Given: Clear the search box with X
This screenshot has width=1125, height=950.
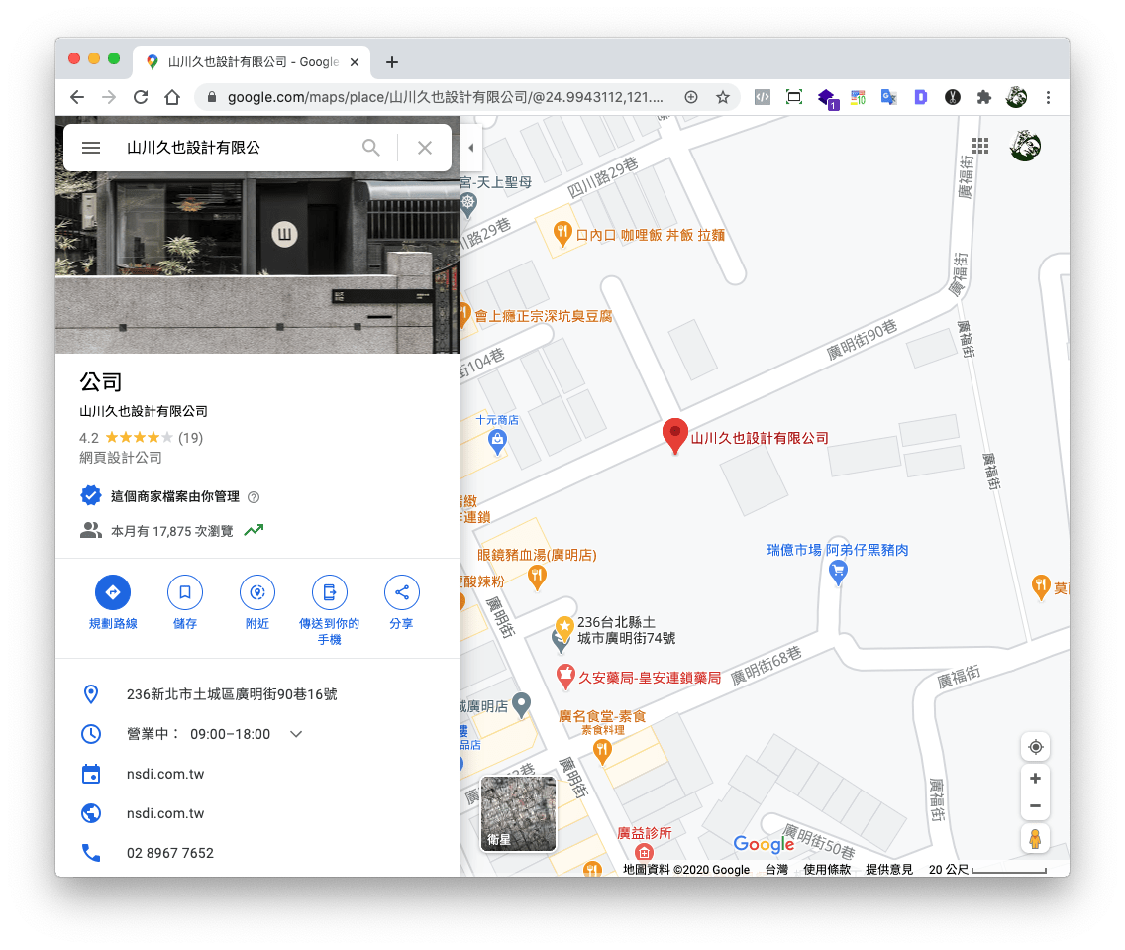Looking at the screenshot, I should (x=425, y=148).
